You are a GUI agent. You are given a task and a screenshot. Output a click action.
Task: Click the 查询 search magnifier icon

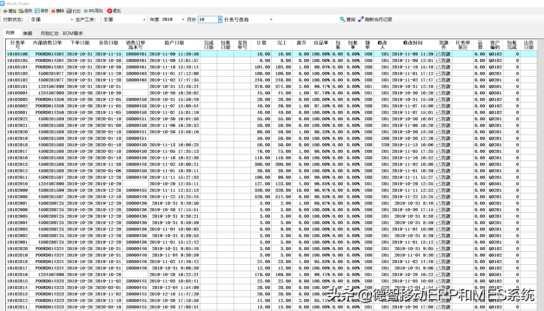coord(342,19)
